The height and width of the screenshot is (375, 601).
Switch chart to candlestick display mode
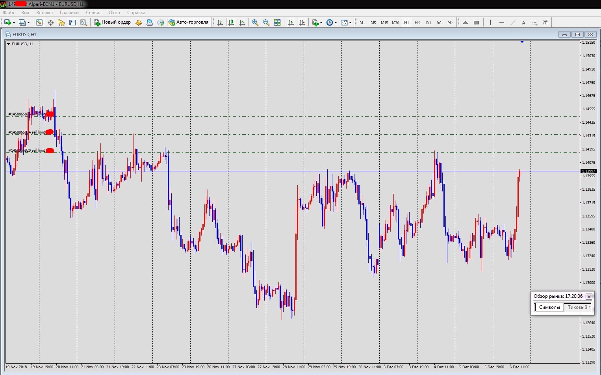231,23
